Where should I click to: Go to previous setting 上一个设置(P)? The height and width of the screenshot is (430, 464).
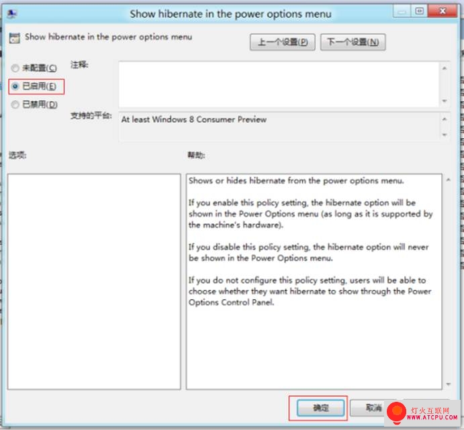click(282, 42)
